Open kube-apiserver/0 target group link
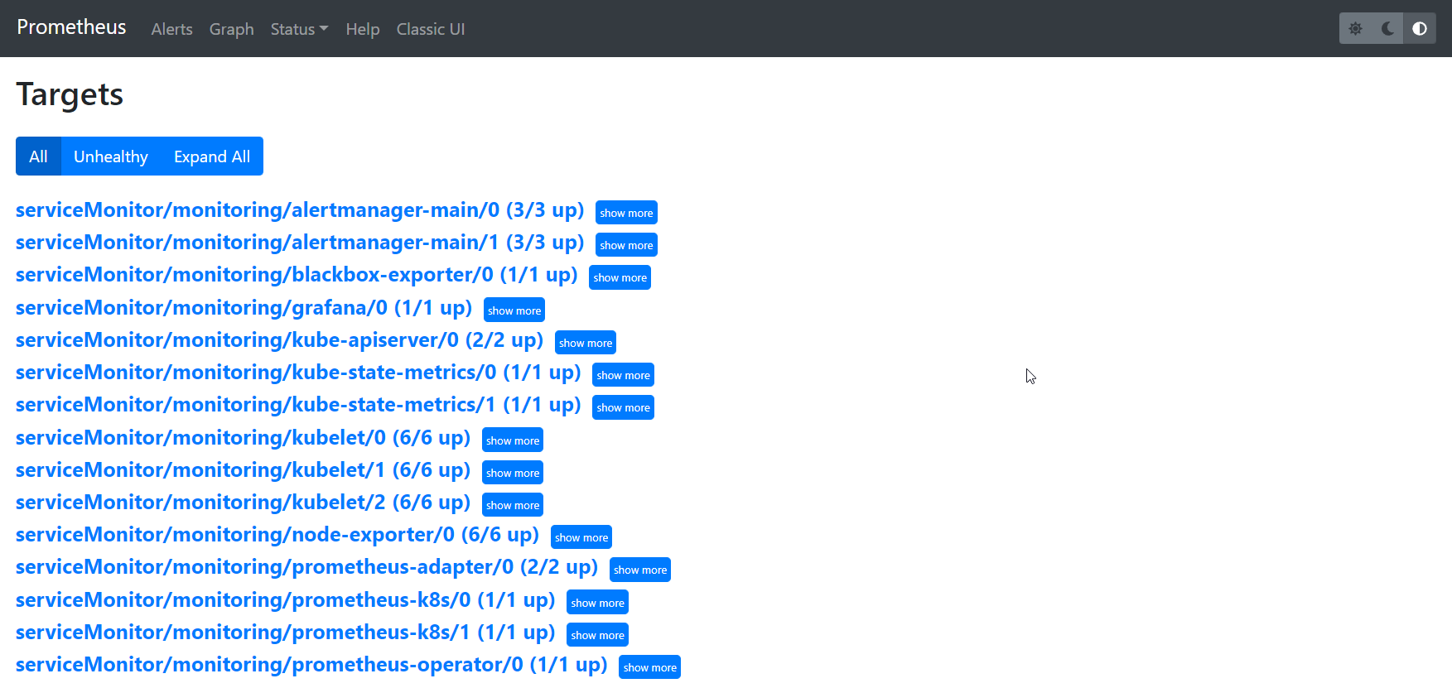Screen dimensions: 1452x688 coord(280,340)
